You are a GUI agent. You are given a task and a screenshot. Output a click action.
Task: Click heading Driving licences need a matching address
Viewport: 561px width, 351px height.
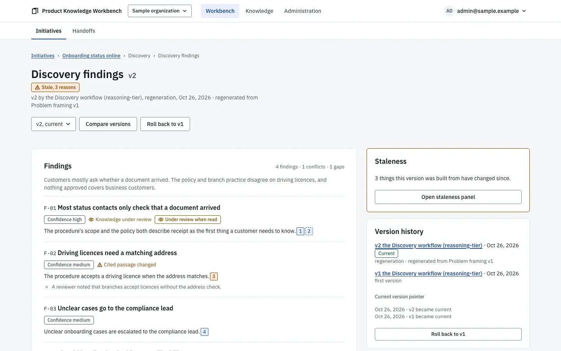[x=117, y=253]
